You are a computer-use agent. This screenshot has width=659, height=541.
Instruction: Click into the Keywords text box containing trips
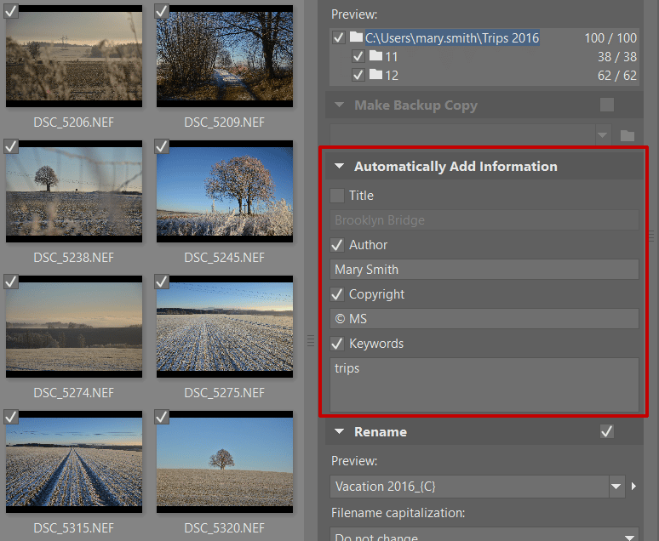484,384
